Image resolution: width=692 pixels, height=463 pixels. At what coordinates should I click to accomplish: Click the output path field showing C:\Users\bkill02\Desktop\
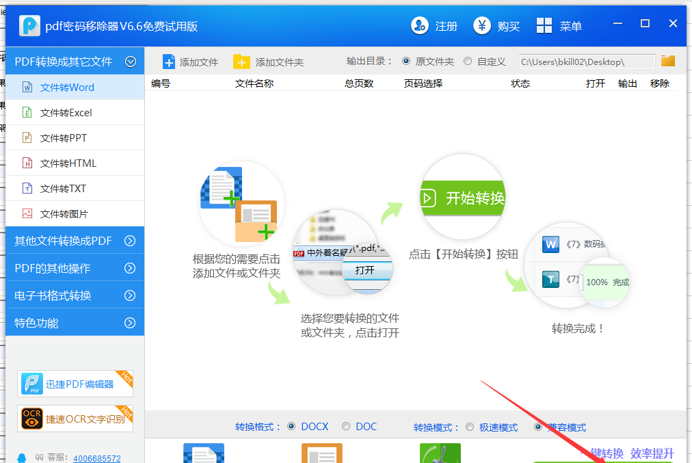point(587,62)
